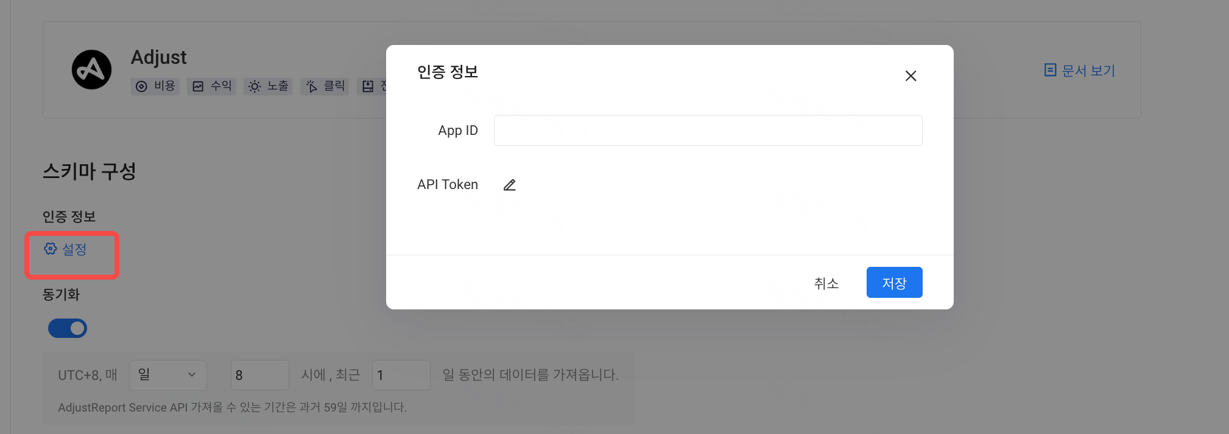Image resolution: width=1229 pixels, height=434 pixels.
Task: Cancel the dialog via 취소
Action: 826,283
